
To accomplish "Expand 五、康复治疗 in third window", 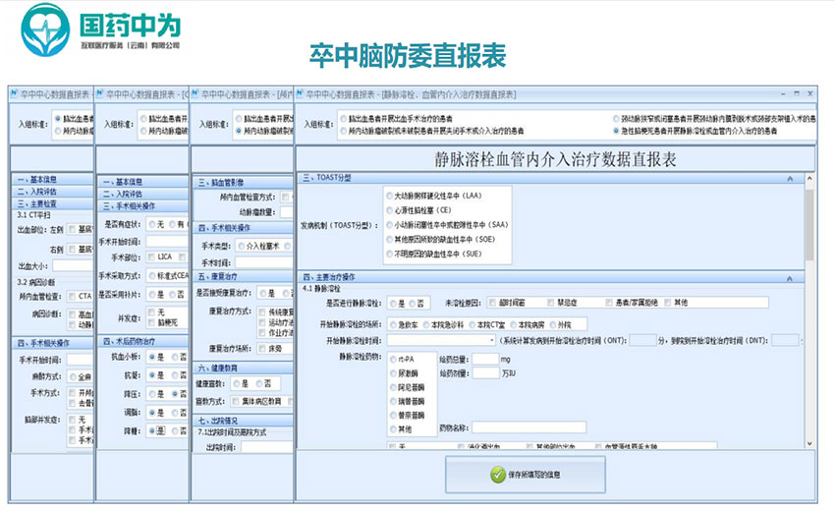I will click(243, 276).
